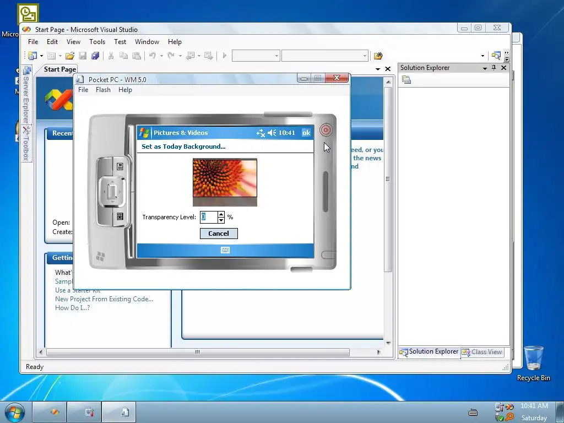Open the New Project dropdown arrow
The width and height of the screenshot is (564, 423).
[x=41, y=56]
